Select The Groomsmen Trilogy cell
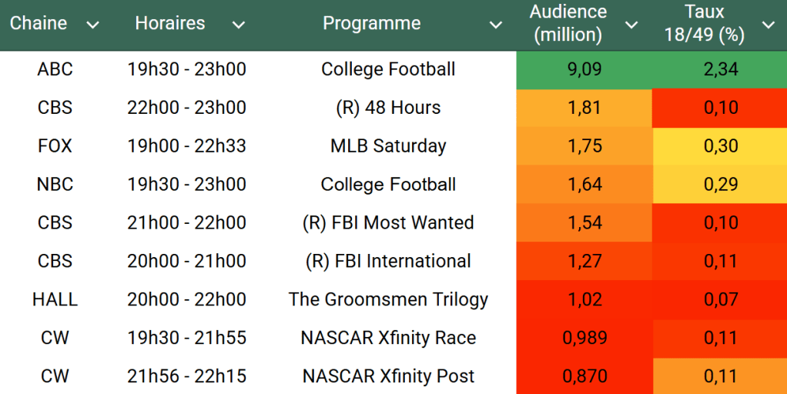787x394 pixels. (x=388, y=299)
